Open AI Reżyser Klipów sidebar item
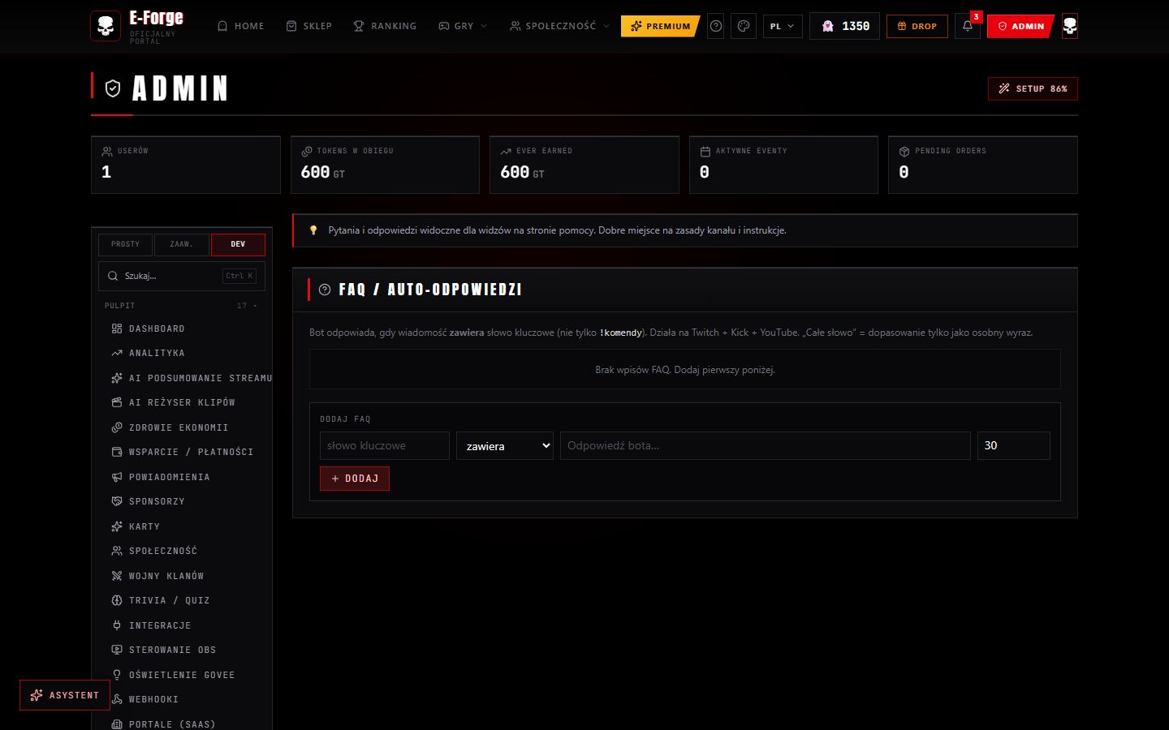Screen dimensions: 1169x730 (183, 402)
